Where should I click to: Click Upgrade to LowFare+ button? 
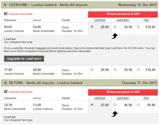click(x=24, y=59)
